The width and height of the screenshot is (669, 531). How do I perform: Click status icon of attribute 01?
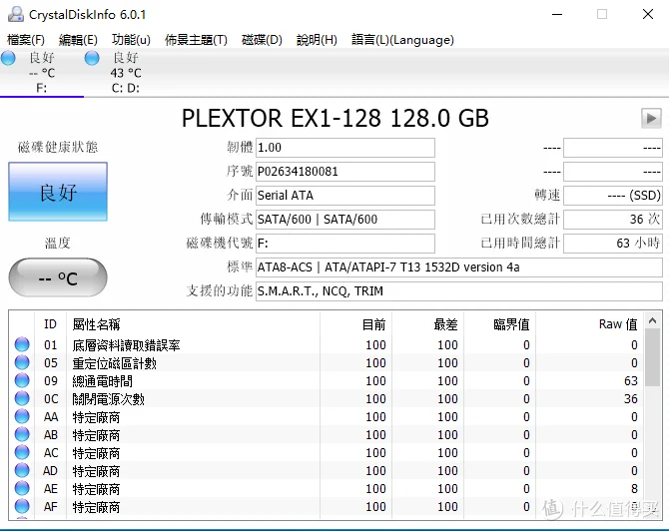coord(22,344)
